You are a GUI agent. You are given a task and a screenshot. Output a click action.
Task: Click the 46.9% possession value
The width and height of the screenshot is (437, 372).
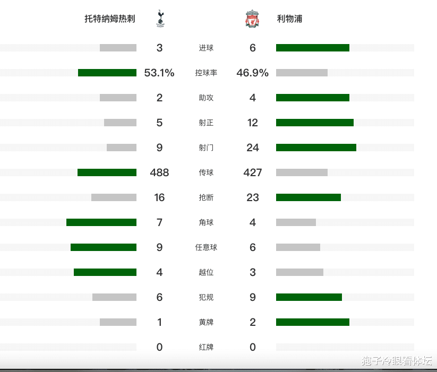253,73
